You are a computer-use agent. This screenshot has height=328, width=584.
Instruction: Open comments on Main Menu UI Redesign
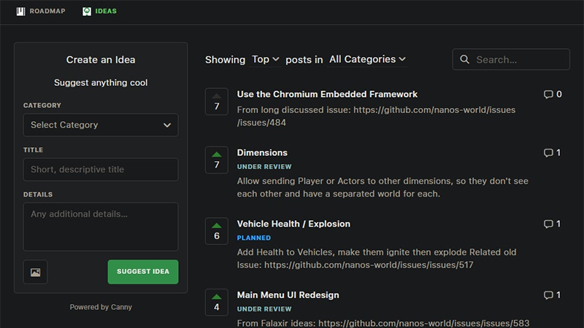point(553,295)
